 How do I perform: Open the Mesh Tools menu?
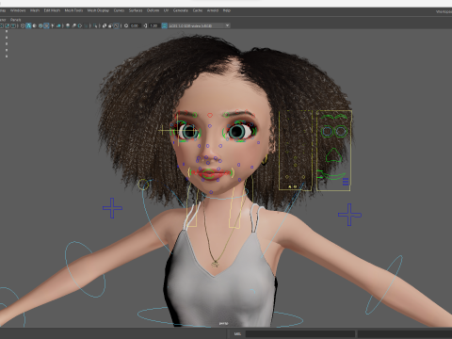(x=73, y=10)
